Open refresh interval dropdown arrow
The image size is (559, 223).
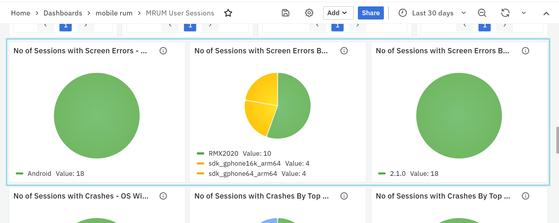523,13
